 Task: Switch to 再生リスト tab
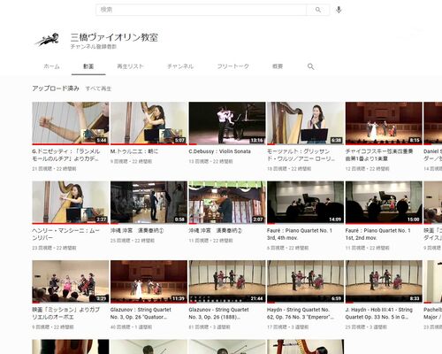[x=130, y=66]
